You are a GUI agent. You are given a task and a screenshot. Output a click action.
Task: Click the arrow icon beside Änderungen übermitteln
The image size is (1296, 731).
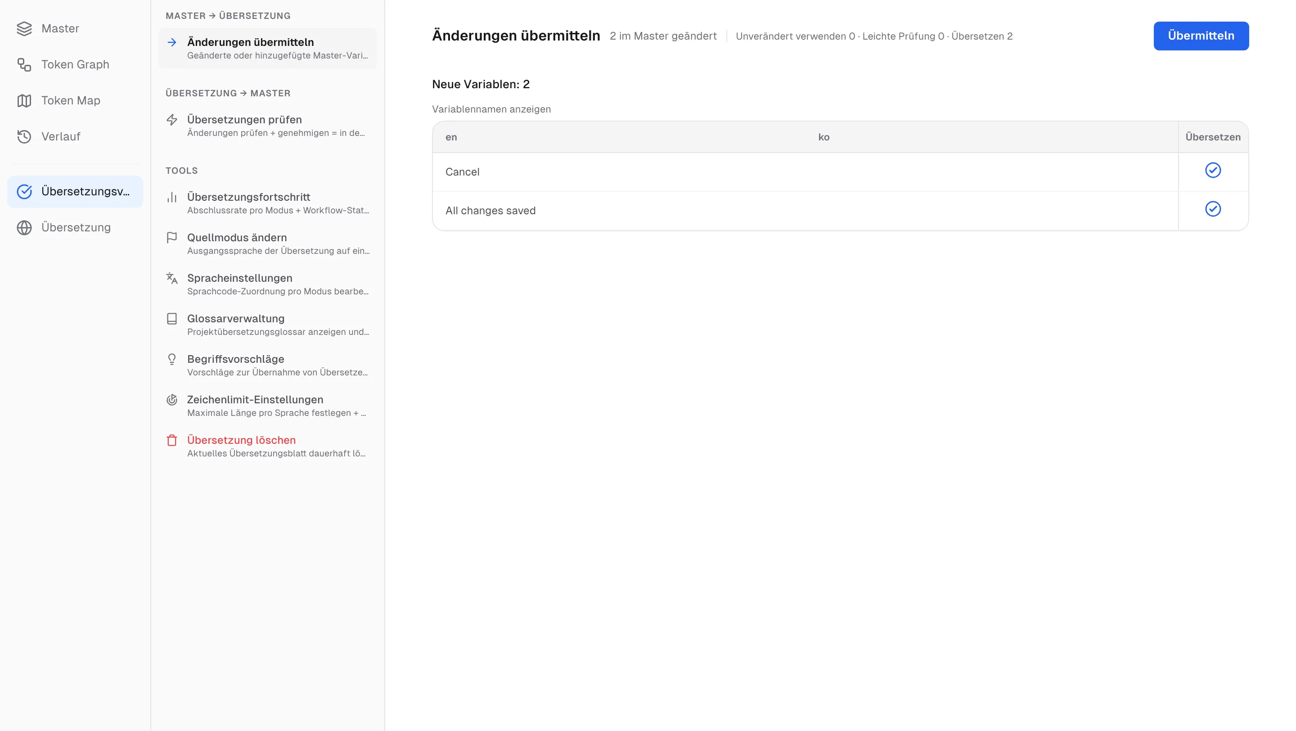[172, 42]
